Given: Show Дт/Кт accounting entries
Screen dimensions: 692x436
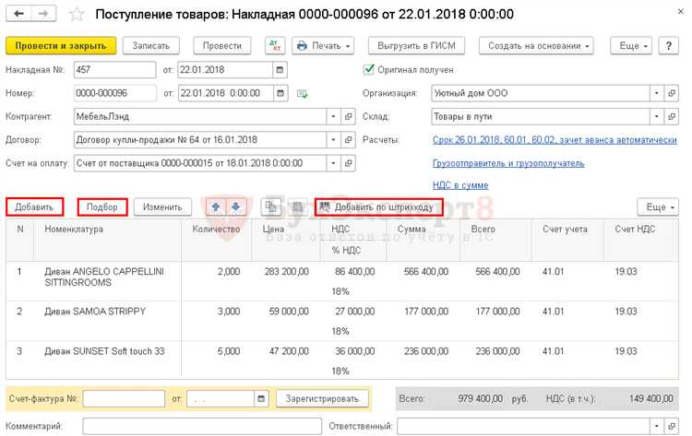Looking at the screenshot, I should point(274,45).
